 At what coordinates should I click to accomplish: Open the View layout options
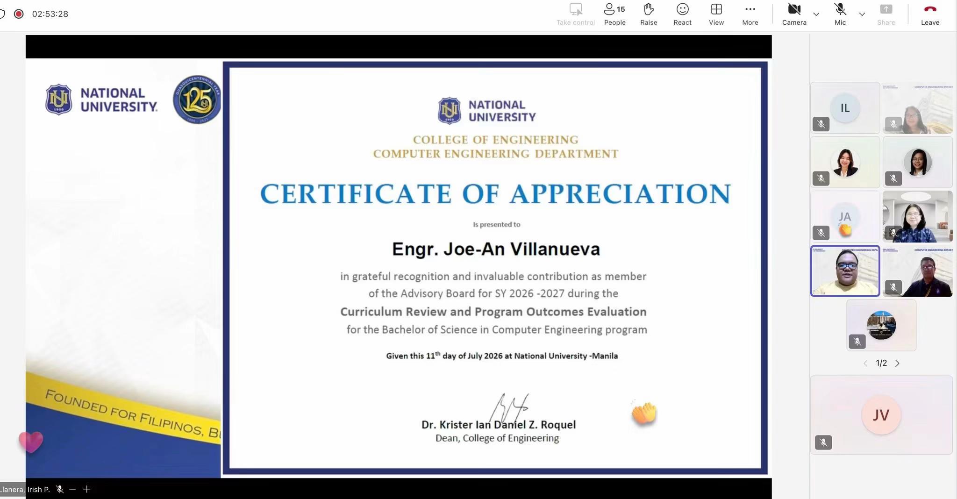(x=716, y=14)
